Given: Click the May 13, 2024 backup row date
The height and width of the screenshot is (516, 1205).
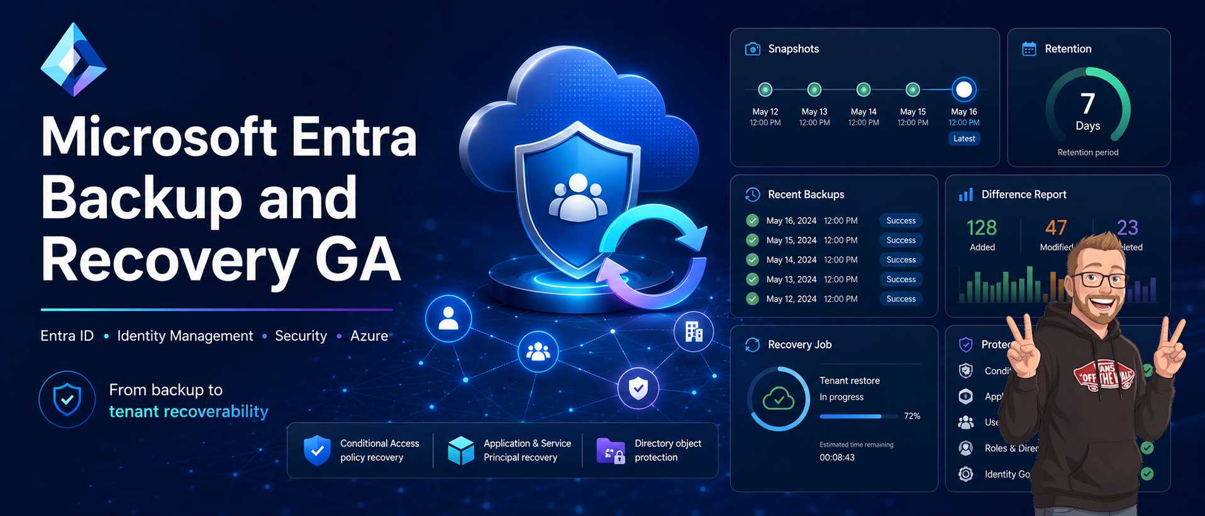Looking at the screenshot, I should pos(791,279).
